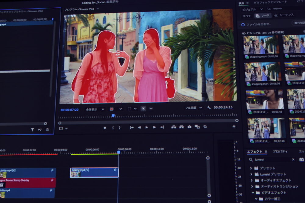Screen dimensions: 305x203
Task: Select the シーケンス filter toggle
Action: tap(284, 15)
